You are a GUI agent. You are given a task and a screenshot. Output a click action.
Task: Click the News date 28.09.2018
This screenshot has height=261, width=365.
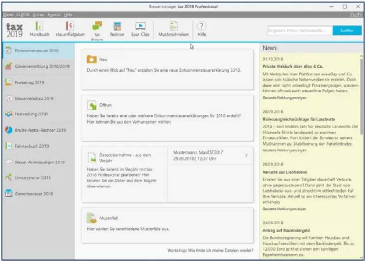pos(273,112)
